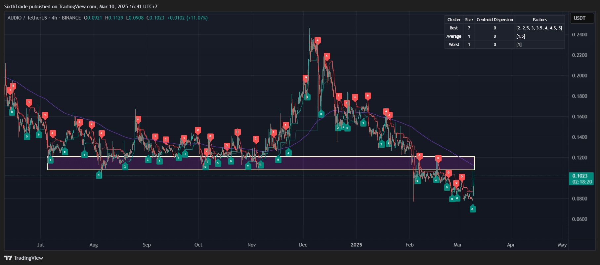Click the green "0" marker below the purple zone

99,175
